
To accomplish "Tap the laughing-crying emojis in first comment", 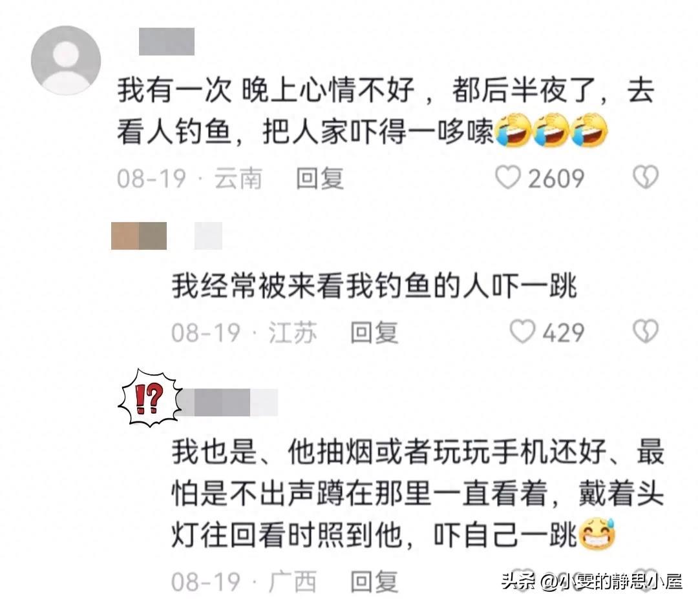I will click(551, 130).
